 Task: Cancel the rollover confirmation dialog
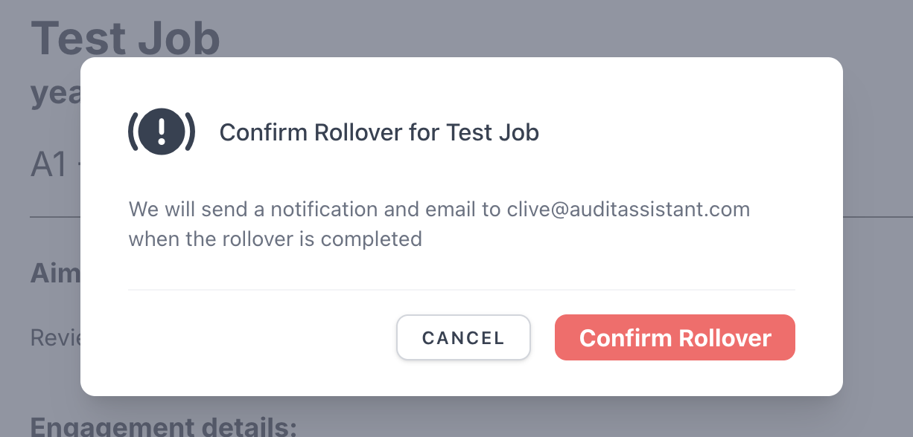[x=463, y=337]
